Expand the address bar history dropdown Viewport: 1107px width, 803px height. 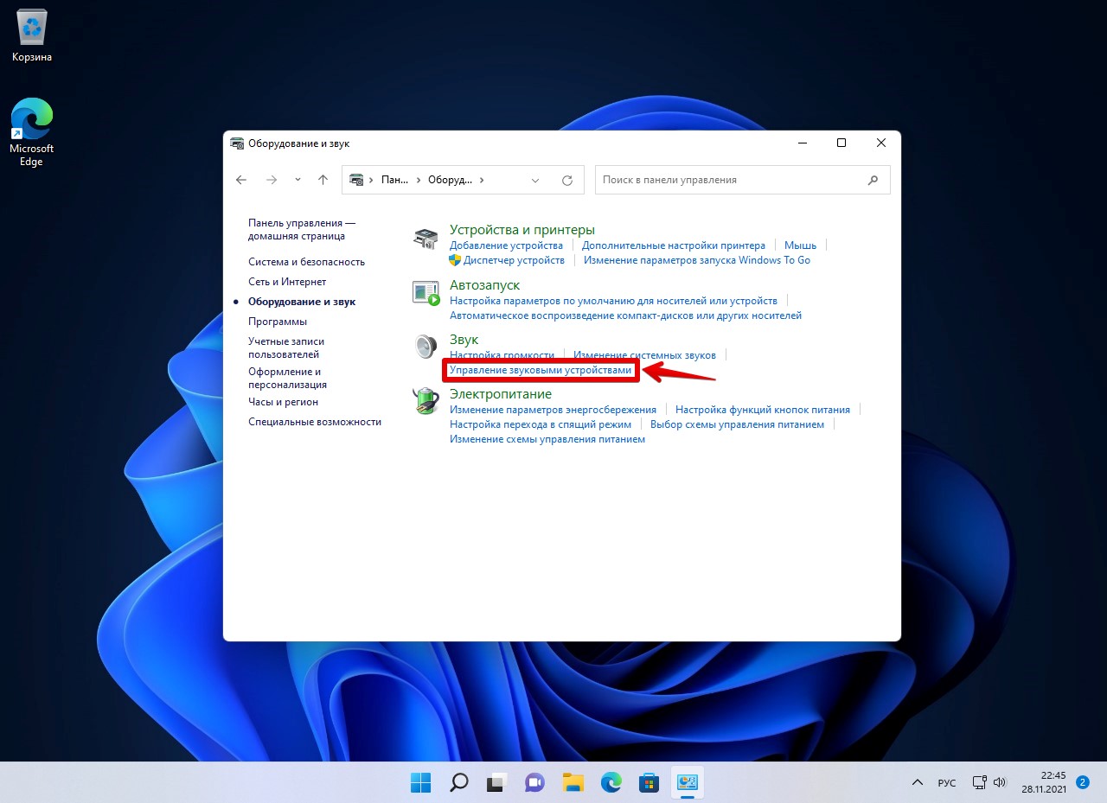click(x=535, y=180)
